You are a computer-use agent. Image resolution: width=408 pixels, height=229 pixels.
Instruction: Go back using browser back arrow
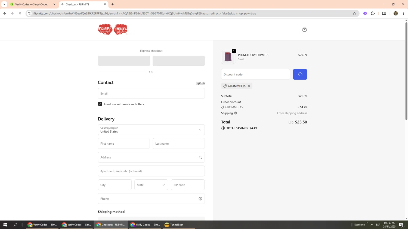[5, 13]
